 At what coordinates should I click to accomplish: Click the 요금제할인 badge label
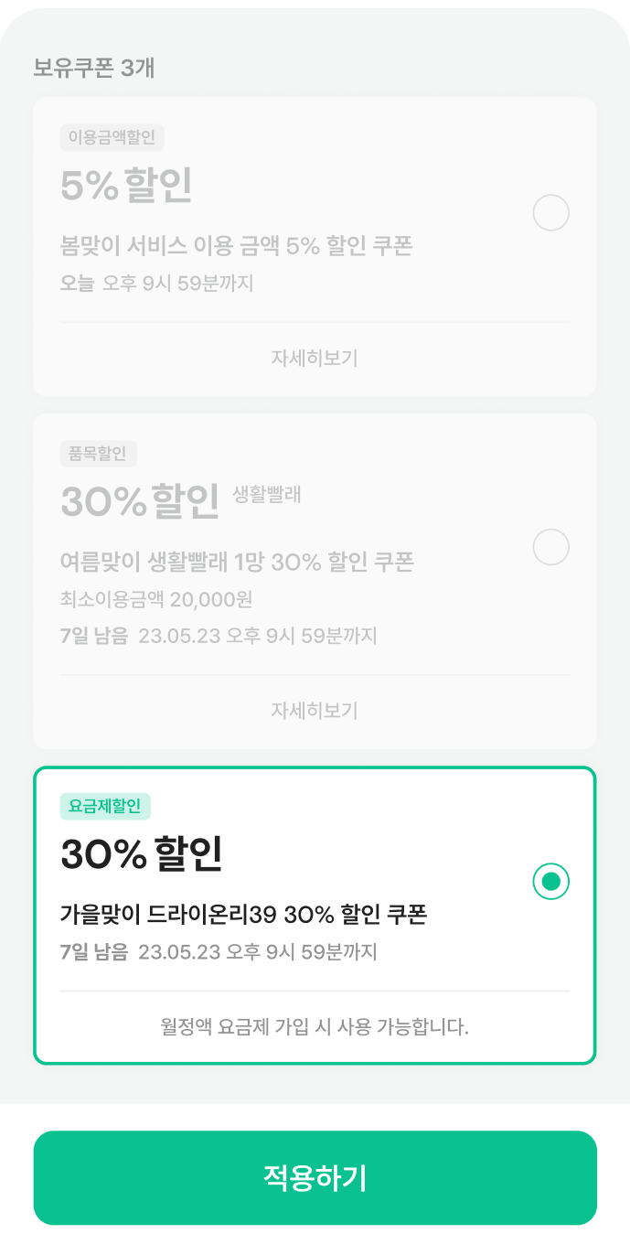click(105, 807)
